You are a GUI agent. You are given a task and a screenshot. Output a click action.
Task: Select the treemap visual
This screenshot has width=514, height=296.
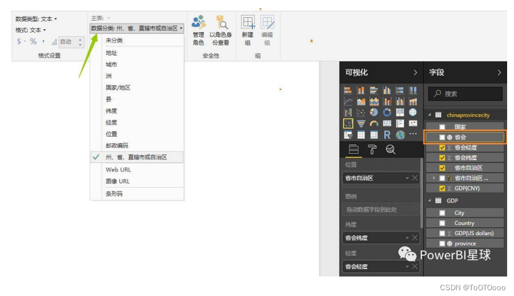tap(400, 112)
